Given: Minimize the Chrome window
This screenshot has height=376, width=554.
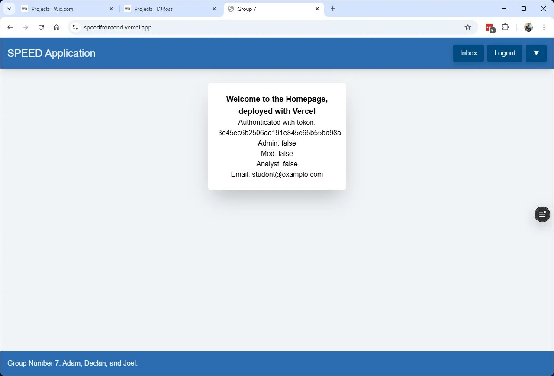Looking at the screenshot, I should click(504, 9).
